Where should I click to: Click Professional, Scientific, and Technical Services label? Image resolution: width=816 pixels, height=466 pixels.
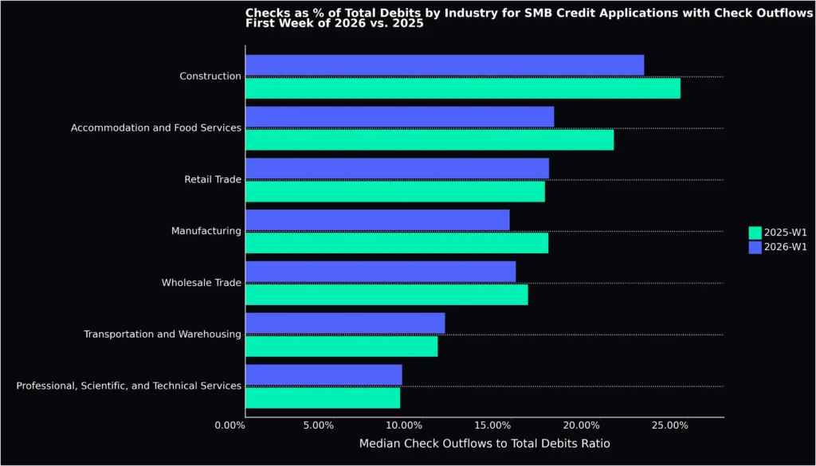tap(128, 386)
